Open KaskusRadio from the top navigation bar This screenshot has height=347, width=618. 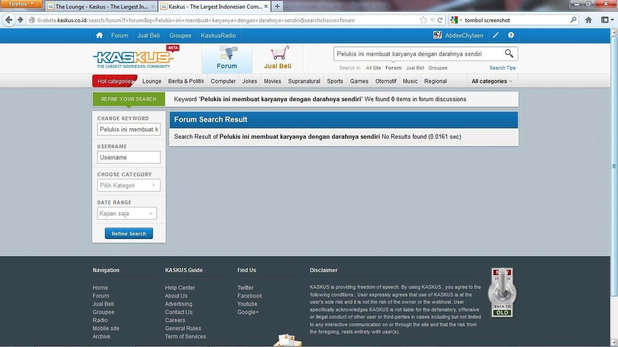click(x=218, y=35)
